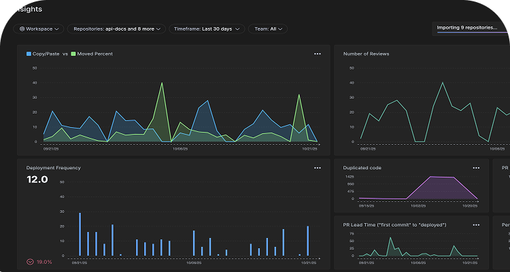Click the first bar in Deployment Frequency chart

pyautogui.click(x=80, y=234)
